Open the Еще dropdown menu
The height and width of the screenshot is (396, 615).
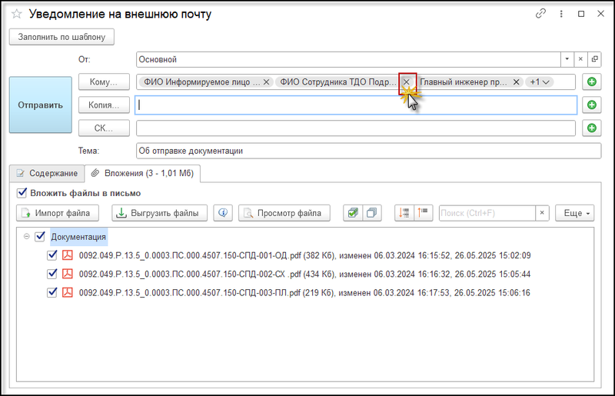[x=577, y=213]
